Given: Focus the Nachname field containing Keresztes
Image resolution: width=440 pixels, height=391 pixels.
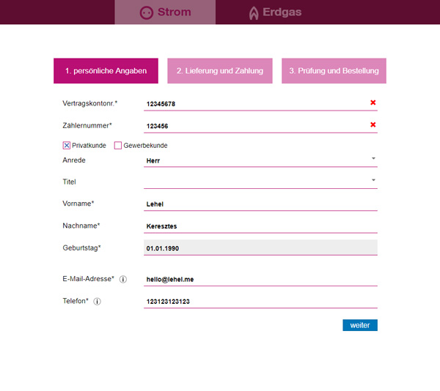Looking at the screenshot, I should pos(260,226).
